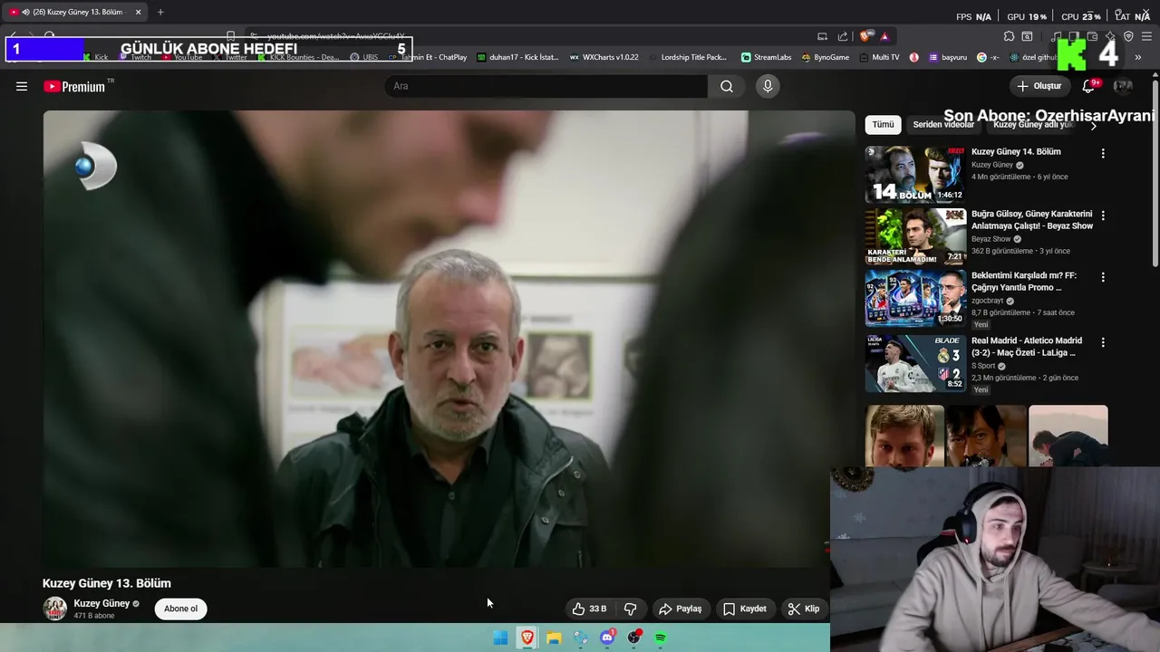Open the Kuzey Güney 14. Bölüm title link
Viewport: 1160px width, 652px height.
point(1016,152)
